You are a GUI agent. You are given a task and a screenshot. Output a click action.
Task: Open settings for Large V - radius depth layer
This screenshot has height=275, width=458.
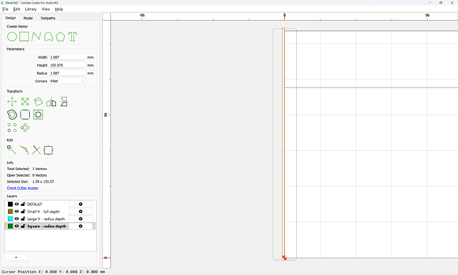click(80, 219)
